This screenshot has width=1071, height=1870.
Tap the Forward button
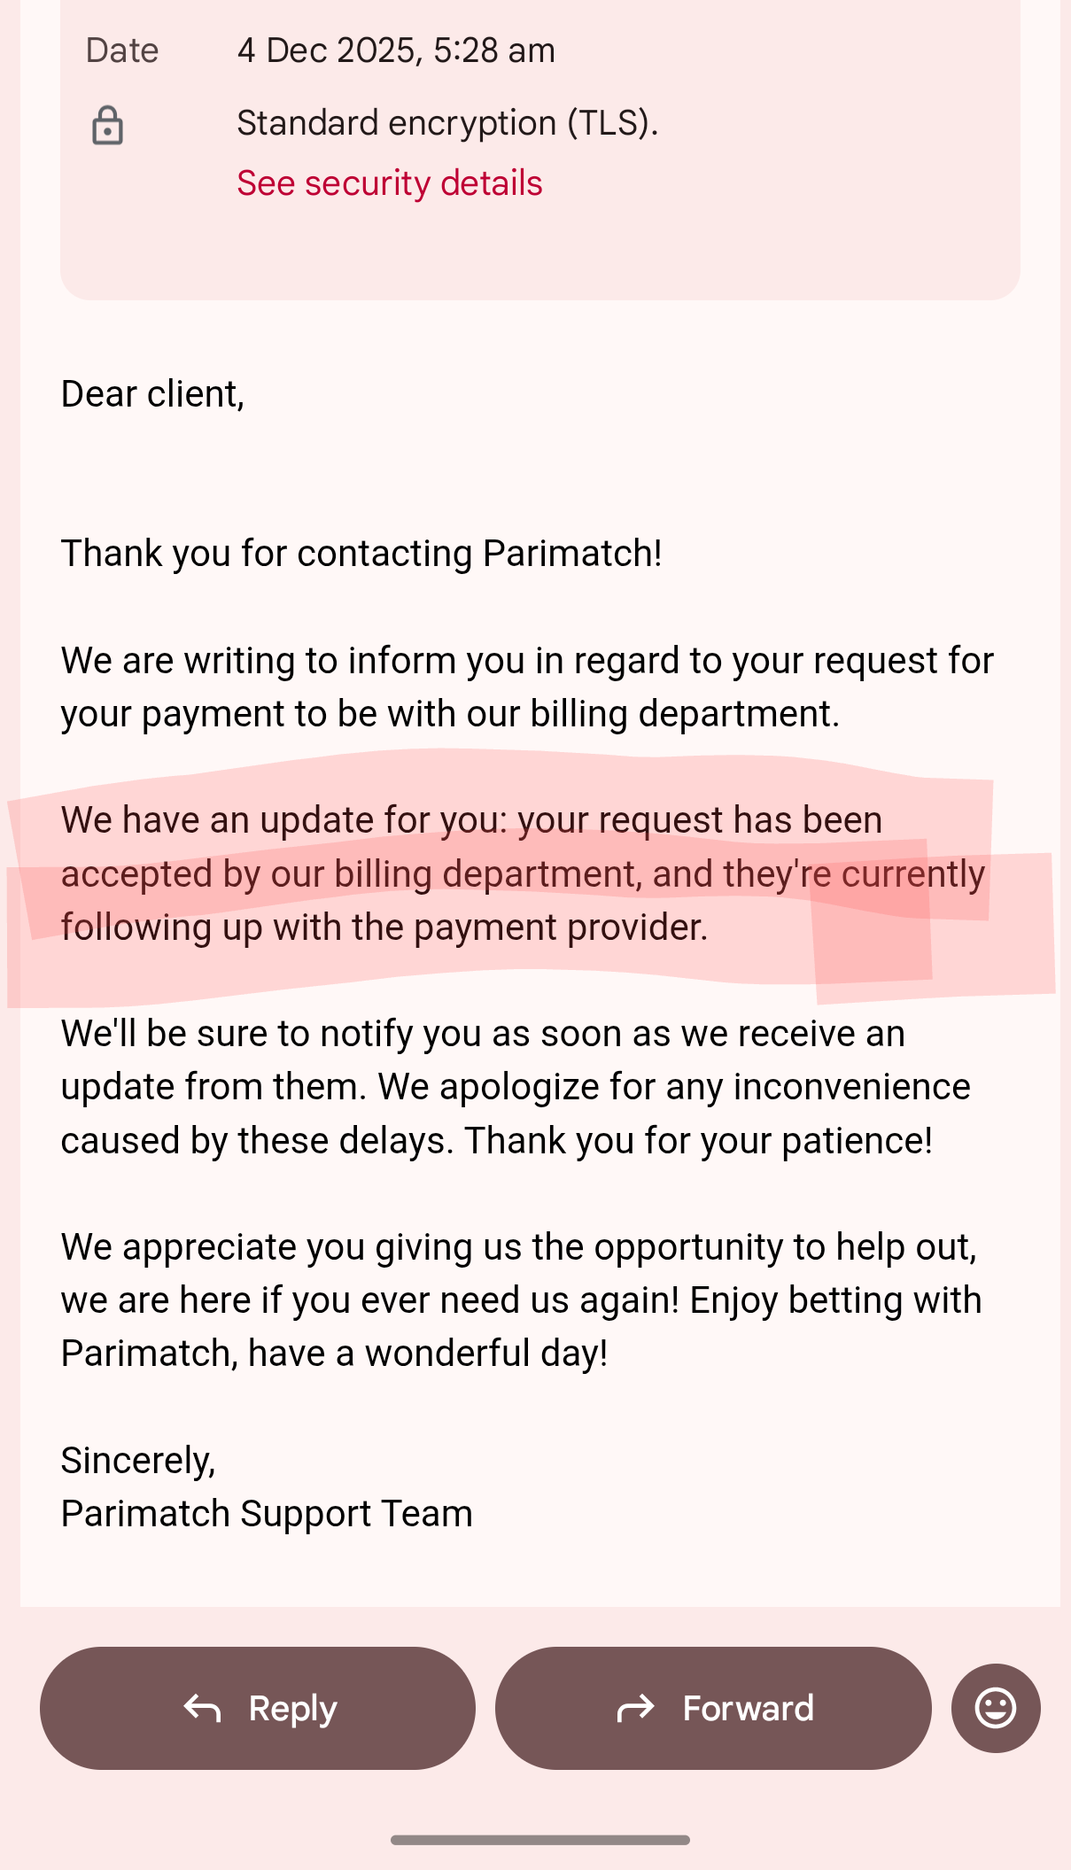[x=713, y=1708]
